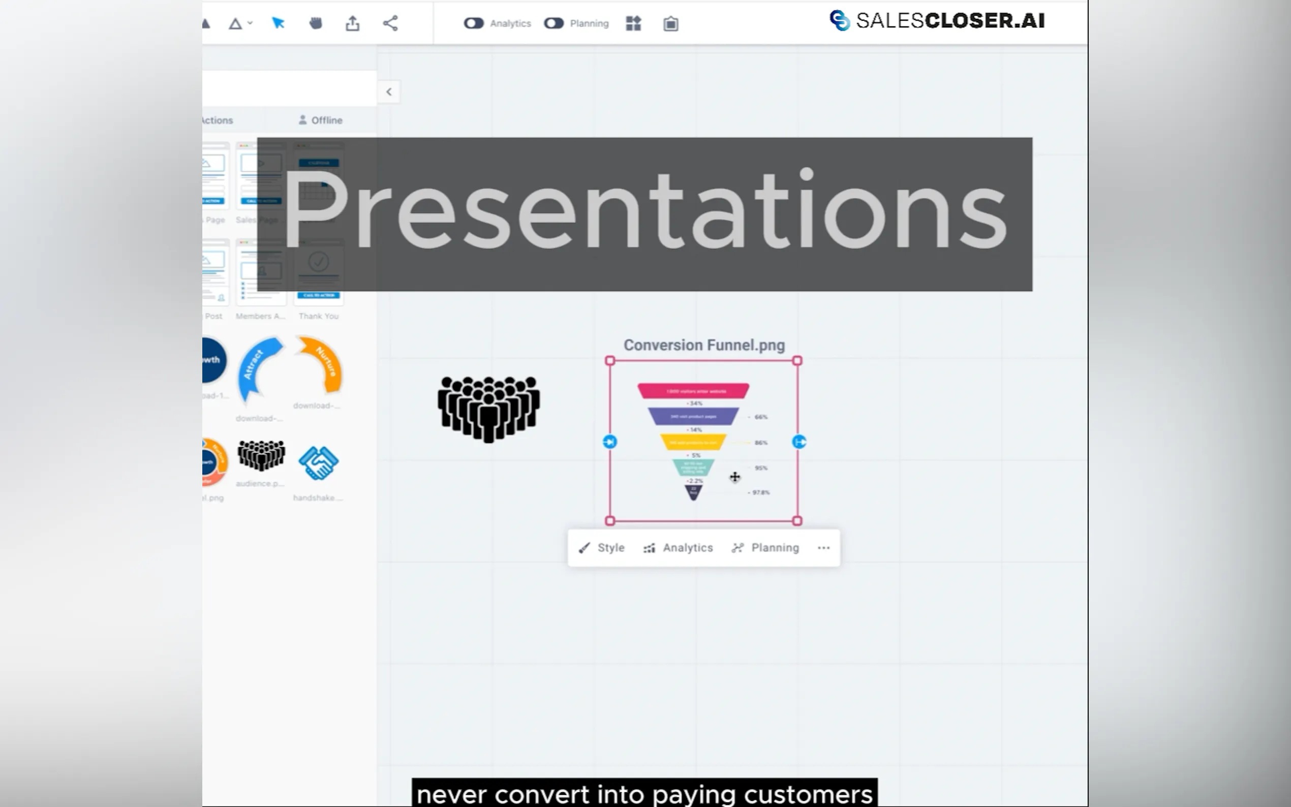Enable the Planning toggle in top bar
Image resolution: width=1291 pixels, height=807 pixels.
pos(554,23)
